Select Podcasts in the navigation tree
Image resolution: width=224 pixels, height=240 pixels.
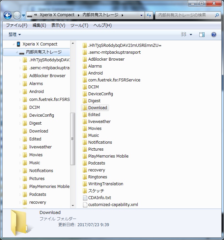tap(38, 195)
